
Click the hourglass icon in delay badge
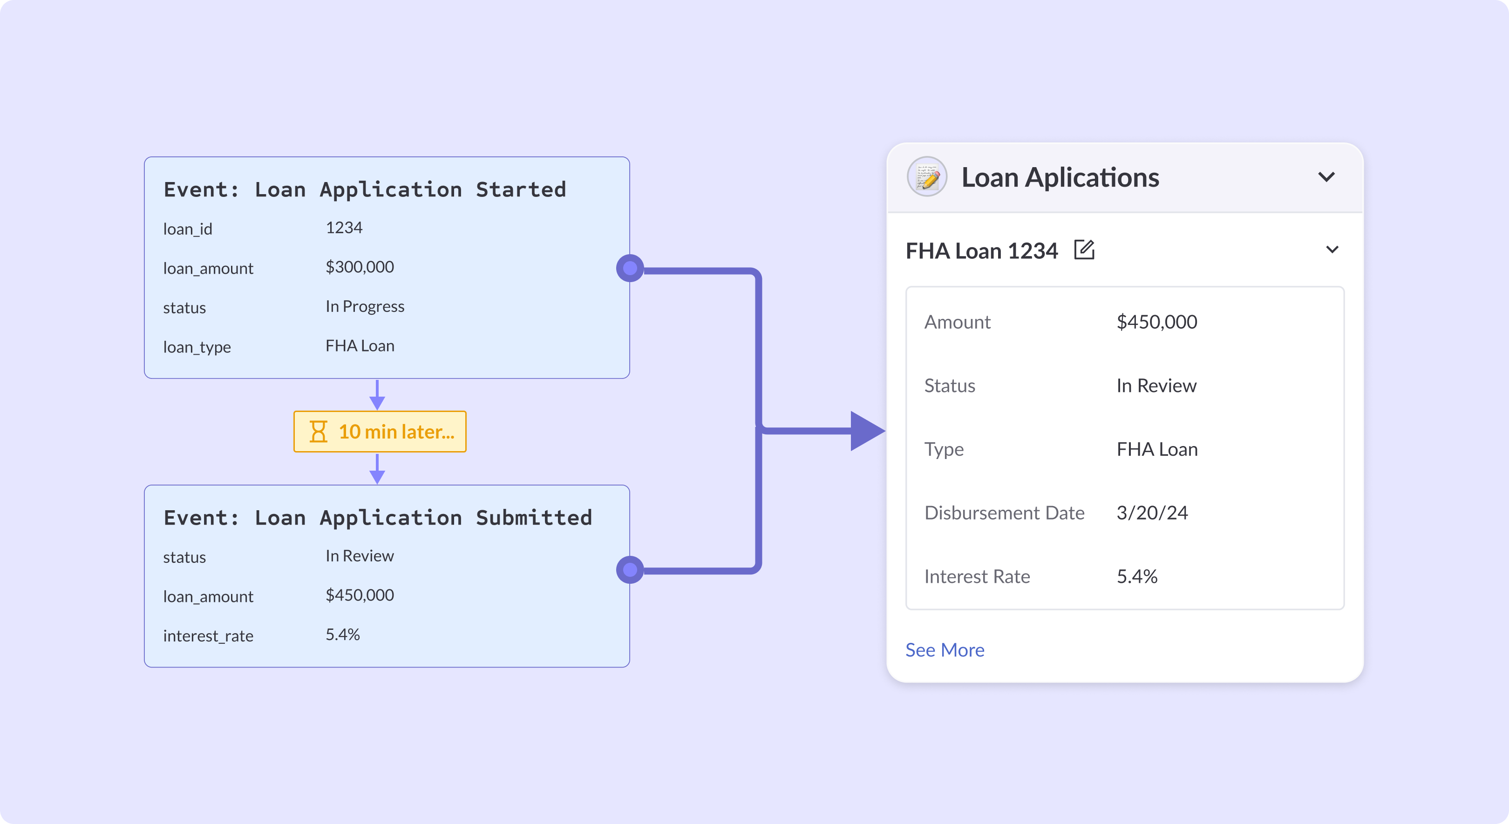[318, 432]
